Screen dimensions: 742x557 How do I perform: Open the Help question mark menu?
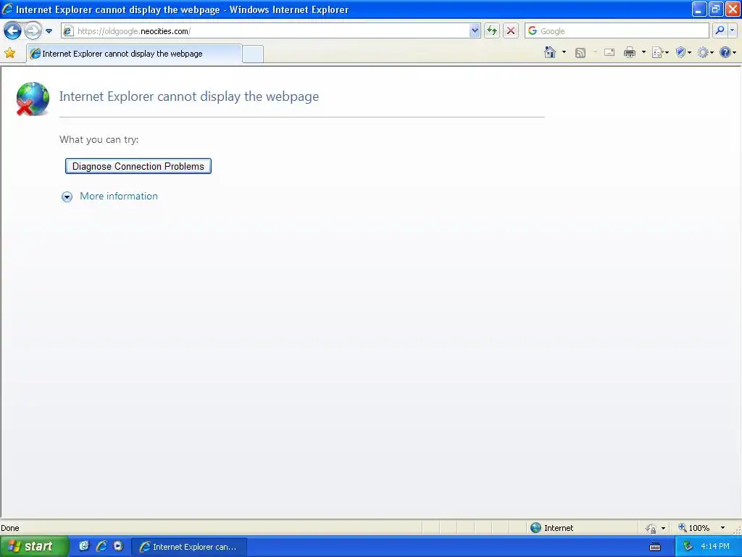[x=728, y=52]
